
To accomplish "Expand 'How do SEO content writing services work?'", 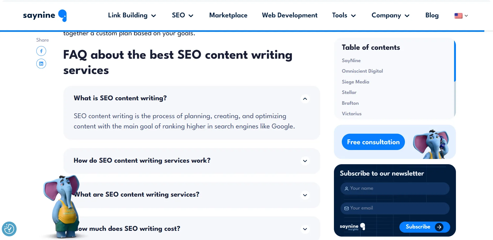I will pyautogui.click(x=305, y=161).
